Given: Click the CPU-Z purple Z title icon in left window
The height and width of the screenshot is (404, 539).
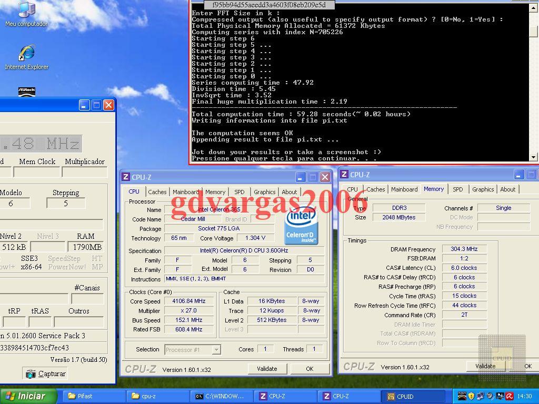Looking at the screenshot, I should point(126,177).
